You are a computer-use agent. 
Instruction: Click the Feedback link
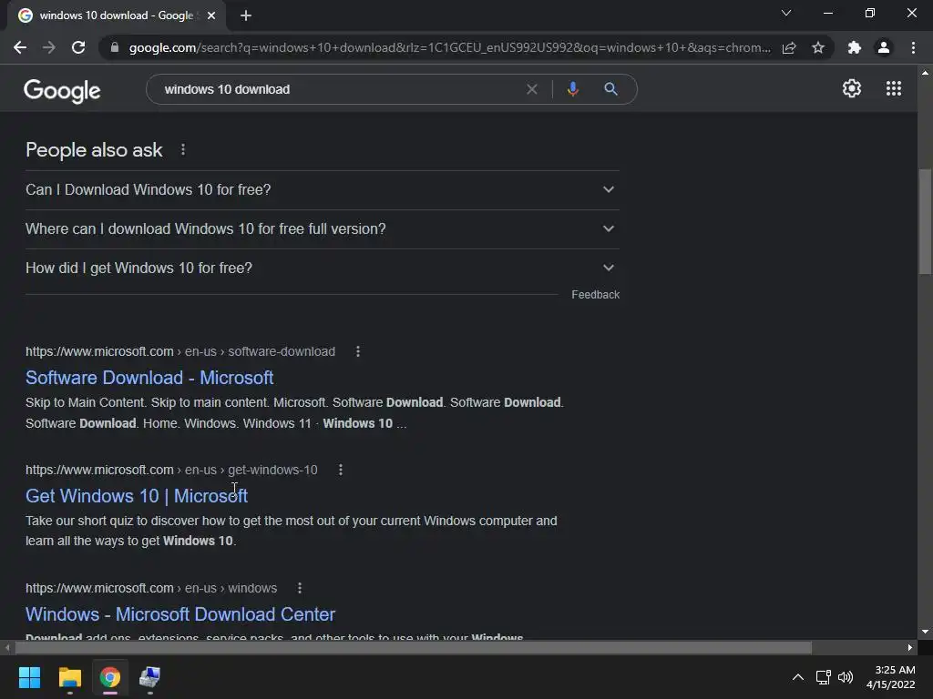click(x=595, y=295)
